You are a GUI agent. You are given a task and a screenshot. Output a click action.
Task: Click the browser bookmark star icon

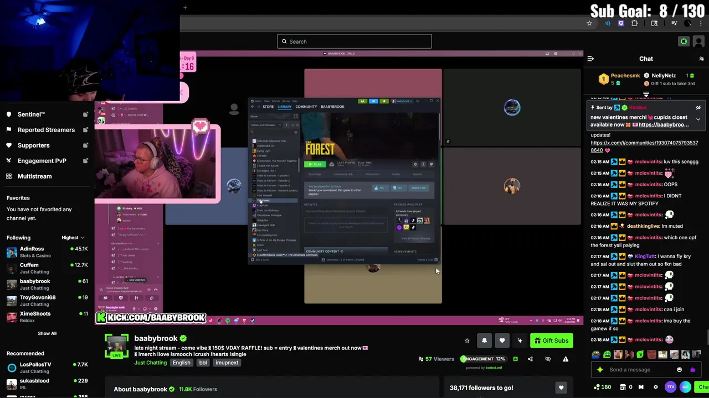(x=589, y=23)
